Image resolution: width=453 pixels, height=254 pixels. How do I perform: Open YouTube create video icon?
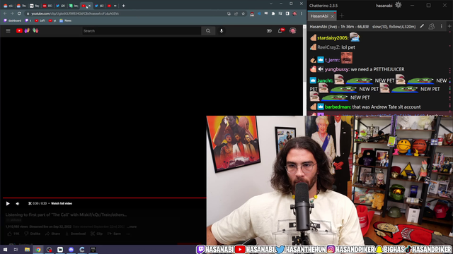pyautogui.click(x=269, y=31)
